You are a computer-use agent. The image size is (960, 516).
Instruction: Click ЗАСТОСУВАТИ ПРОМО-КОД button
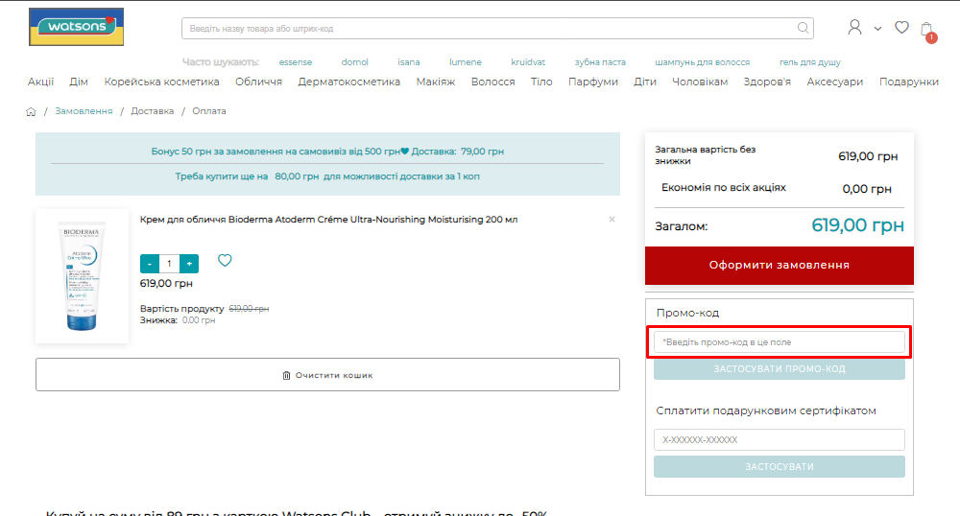coord(779,368)
